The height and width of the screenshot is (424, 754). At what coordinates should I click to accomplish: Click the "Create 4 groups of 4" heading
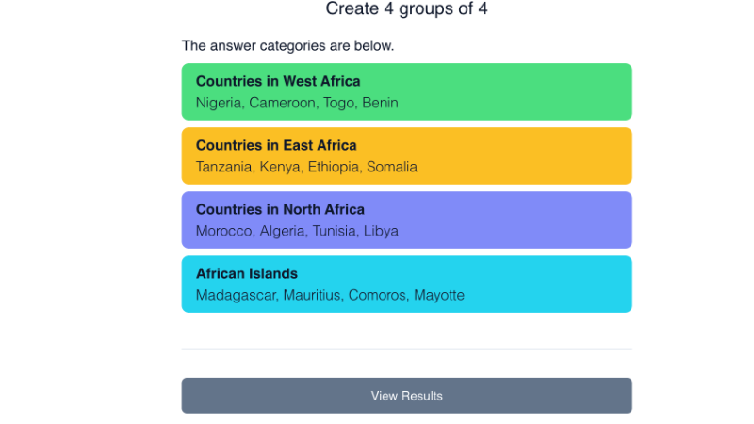point(406,9)
